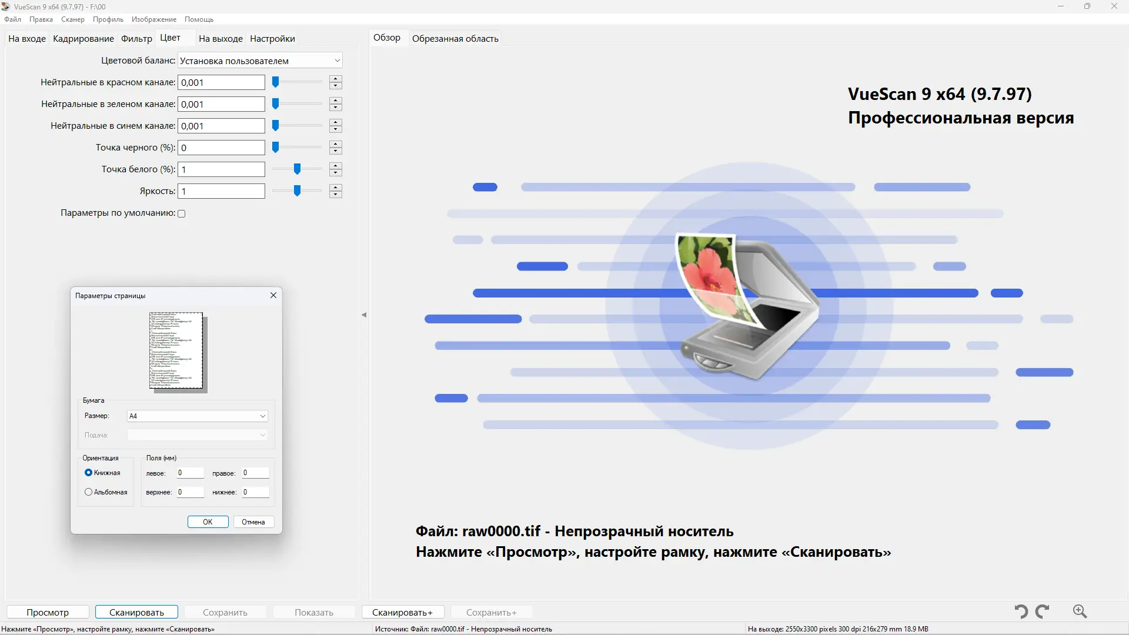Close the Параметры страницы dialog

point(273,295)
